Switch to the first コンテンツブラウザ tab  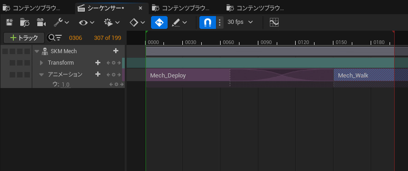coord(31,8)
